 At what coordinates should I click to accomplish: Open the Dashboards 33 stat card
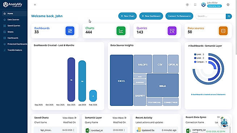click(55, 31)
